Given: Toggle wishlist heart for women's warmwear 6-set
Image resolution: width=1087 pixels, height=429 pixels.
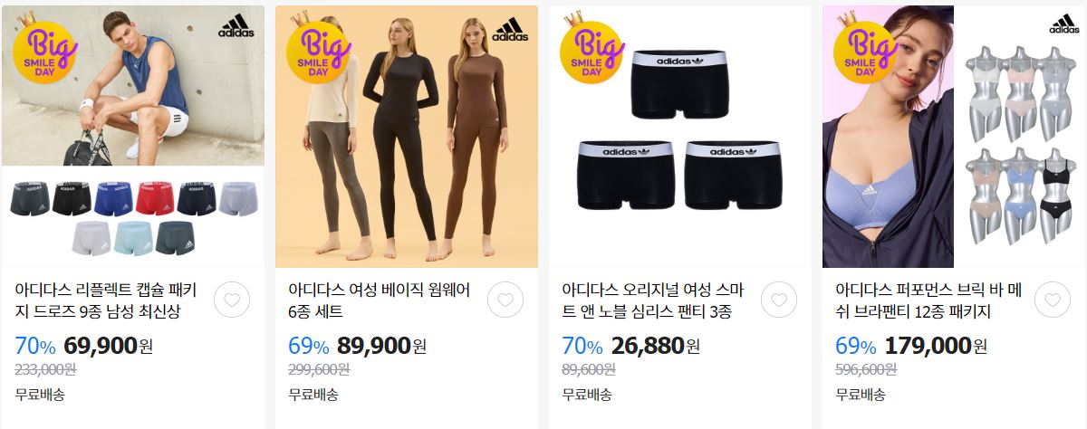Looking at the screenshot, I should tap(505, 300).
